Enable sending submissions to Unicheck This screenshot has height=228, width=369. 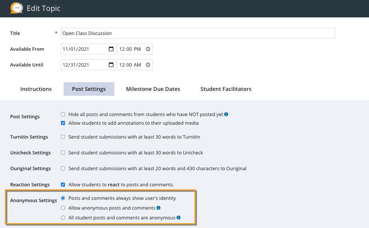63,153
